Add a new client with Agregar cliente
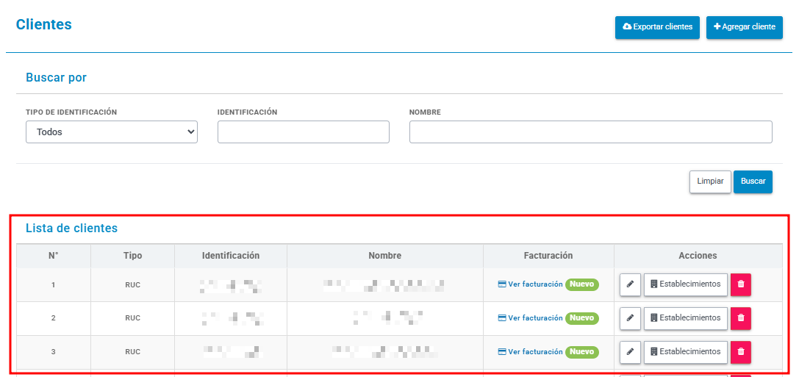The width and height of the screenshot is (799, 377). pyautogui.click(x=745, y=27)
